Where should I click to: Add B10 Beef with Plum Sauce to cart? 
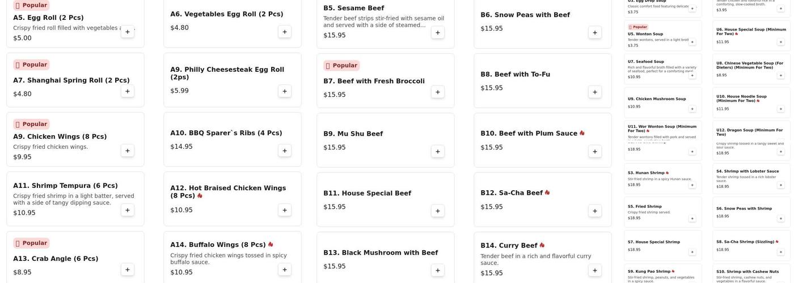pos(594,151)
